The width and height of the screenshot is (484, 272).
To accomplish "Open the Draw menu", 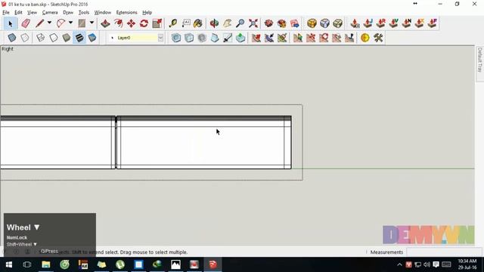I will [68, 13].
